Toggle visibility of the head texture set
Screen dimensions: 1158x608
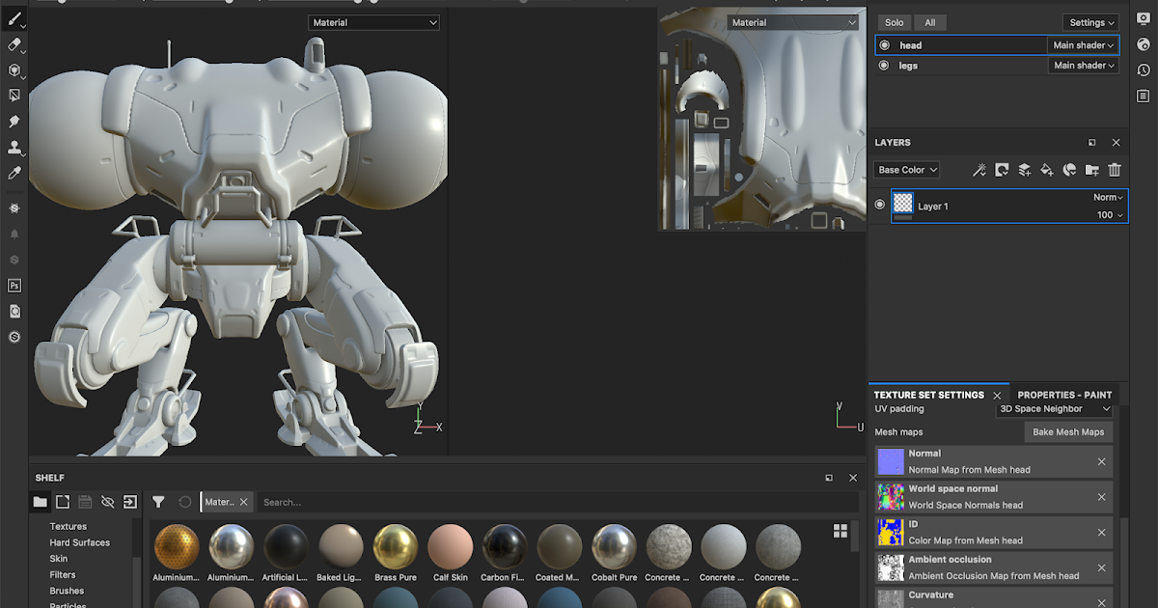883,44
